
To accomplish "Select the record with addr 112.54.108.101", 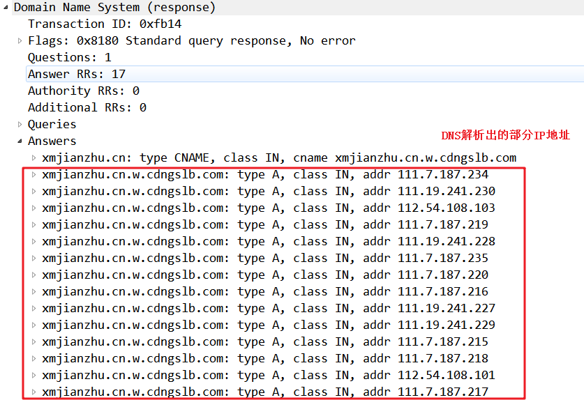I will coord(269,375).
